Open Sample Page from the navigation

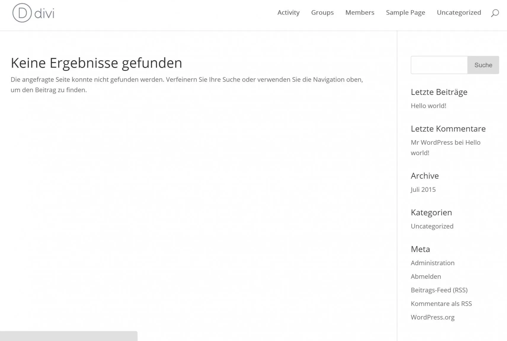[405, 12]
